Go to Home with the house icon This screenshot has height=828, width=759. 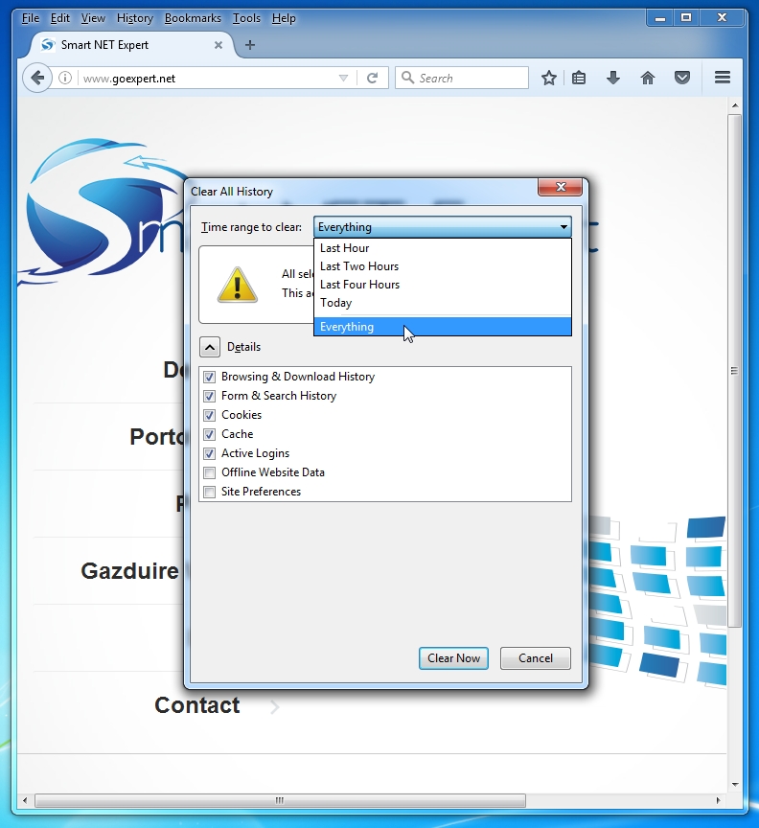[648, 79]
